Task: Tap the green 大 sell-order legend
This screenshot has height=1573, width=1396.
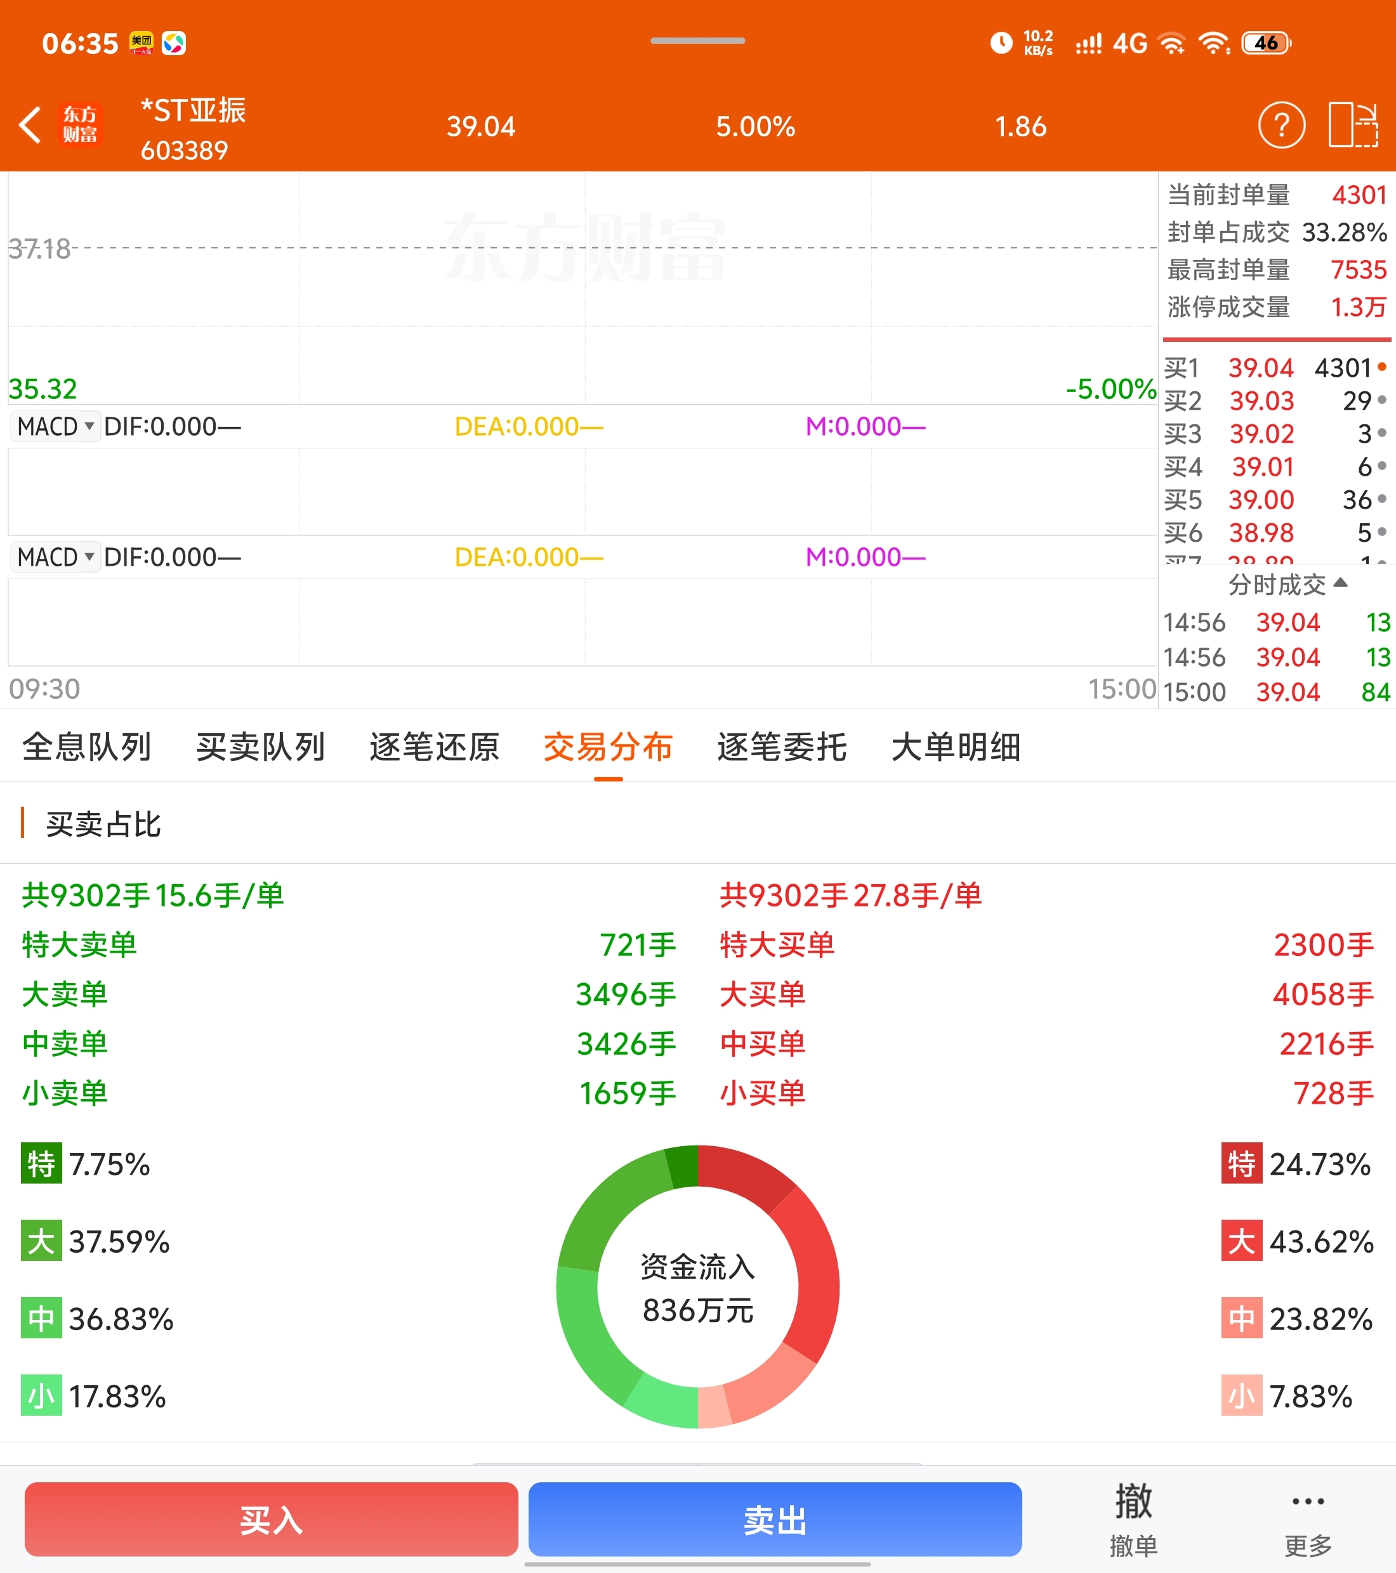Action: point(41,1241)
